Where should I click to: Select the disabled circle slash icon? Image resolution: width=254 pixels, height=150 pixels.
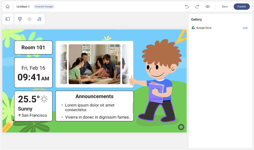pyautogui.click(x=30, y=19)
